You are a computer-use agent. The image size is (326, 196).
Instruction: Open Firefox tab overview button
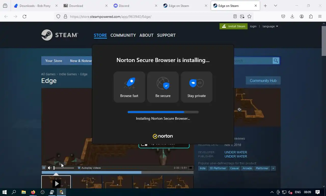[x=5, y=6]
